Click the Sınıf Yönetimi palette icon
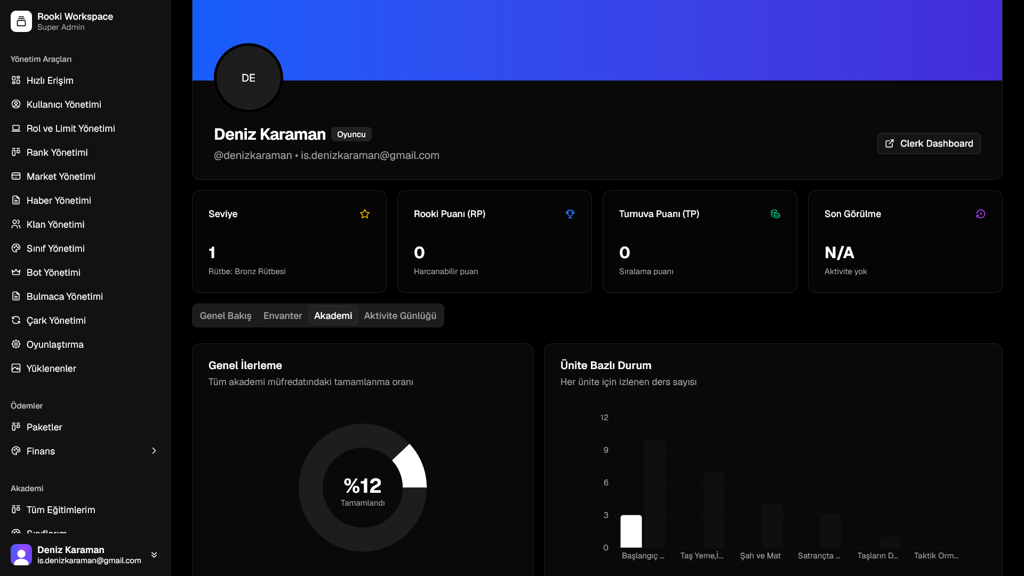This screenshot has width=1024, height=576. (16, 248)
